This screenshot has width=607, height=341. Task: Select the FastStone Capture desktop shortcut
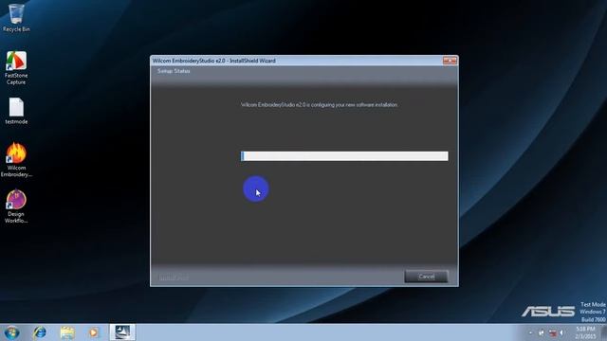pyautogui.click(x=16, y=67)
